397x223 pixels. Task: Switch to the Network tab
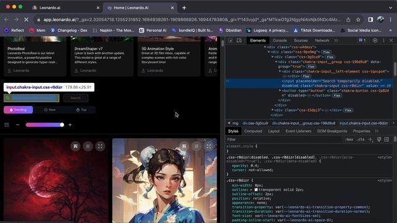[x=322, y=40]
